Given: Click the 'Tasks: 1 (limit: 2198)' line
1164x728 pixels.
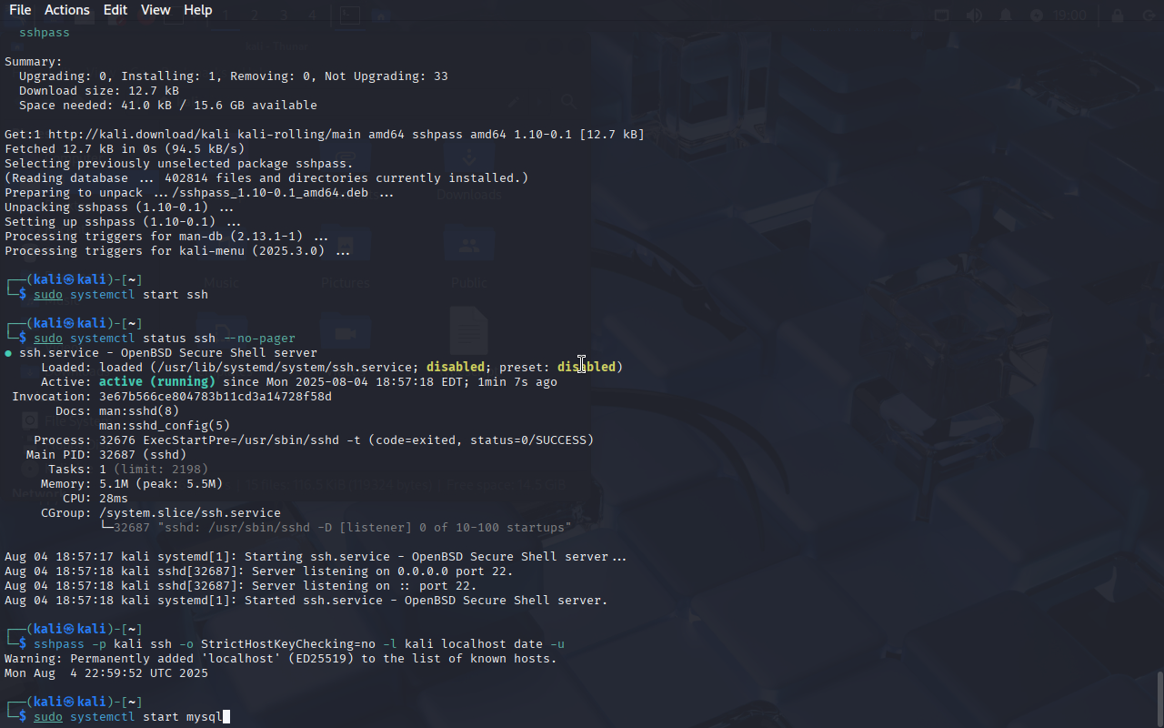Looking at the screenshot, I should pyautogui.click(x=128, y=470).
